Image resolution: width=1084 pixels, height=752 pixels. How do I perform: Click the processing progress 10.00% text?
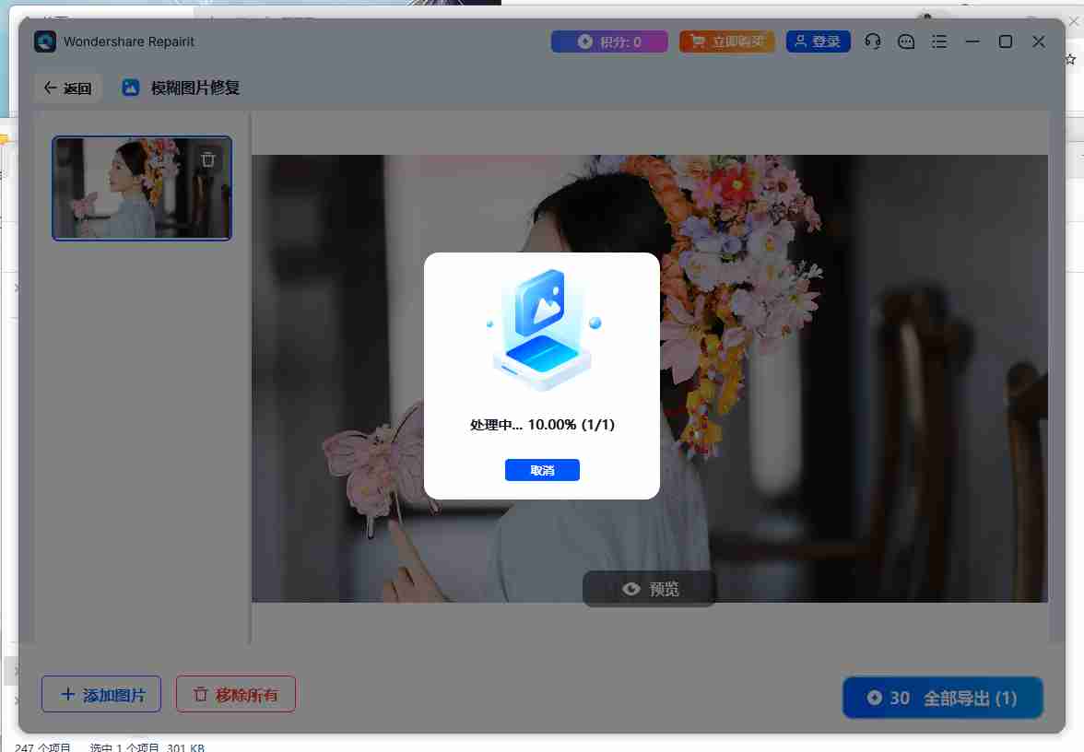tap(542, 425)
